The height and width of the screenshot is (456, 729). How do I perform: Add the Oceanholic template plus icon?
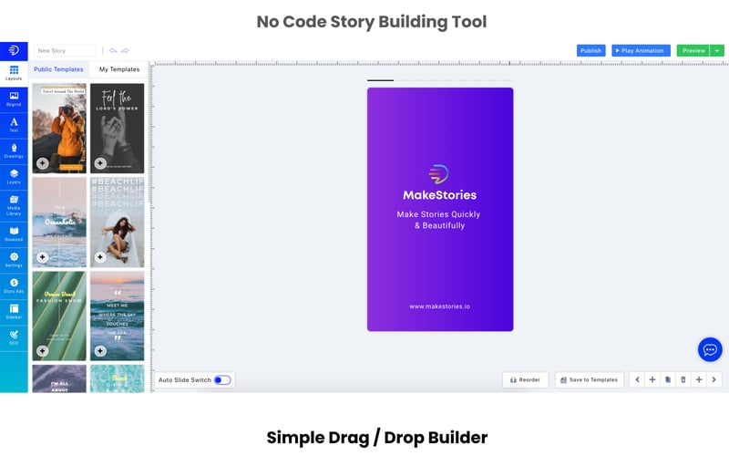tap(42, 257)
